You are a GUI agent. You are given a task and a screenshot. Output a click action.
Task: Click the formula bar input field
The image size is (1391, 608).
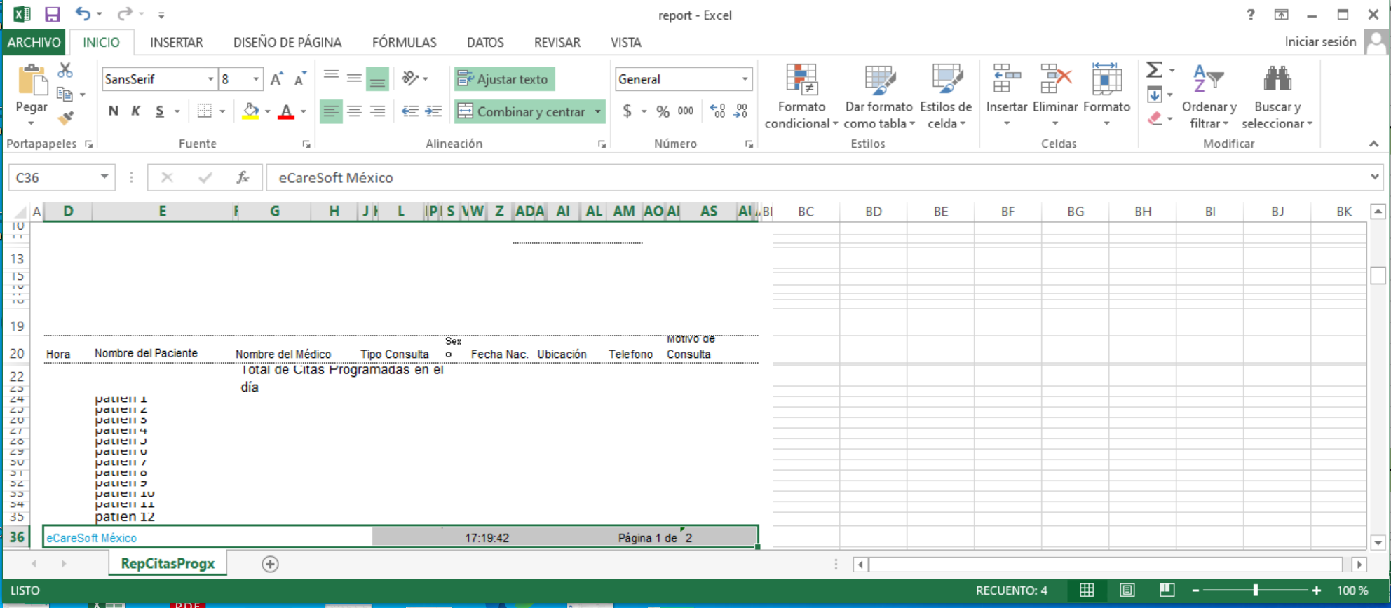817,177
